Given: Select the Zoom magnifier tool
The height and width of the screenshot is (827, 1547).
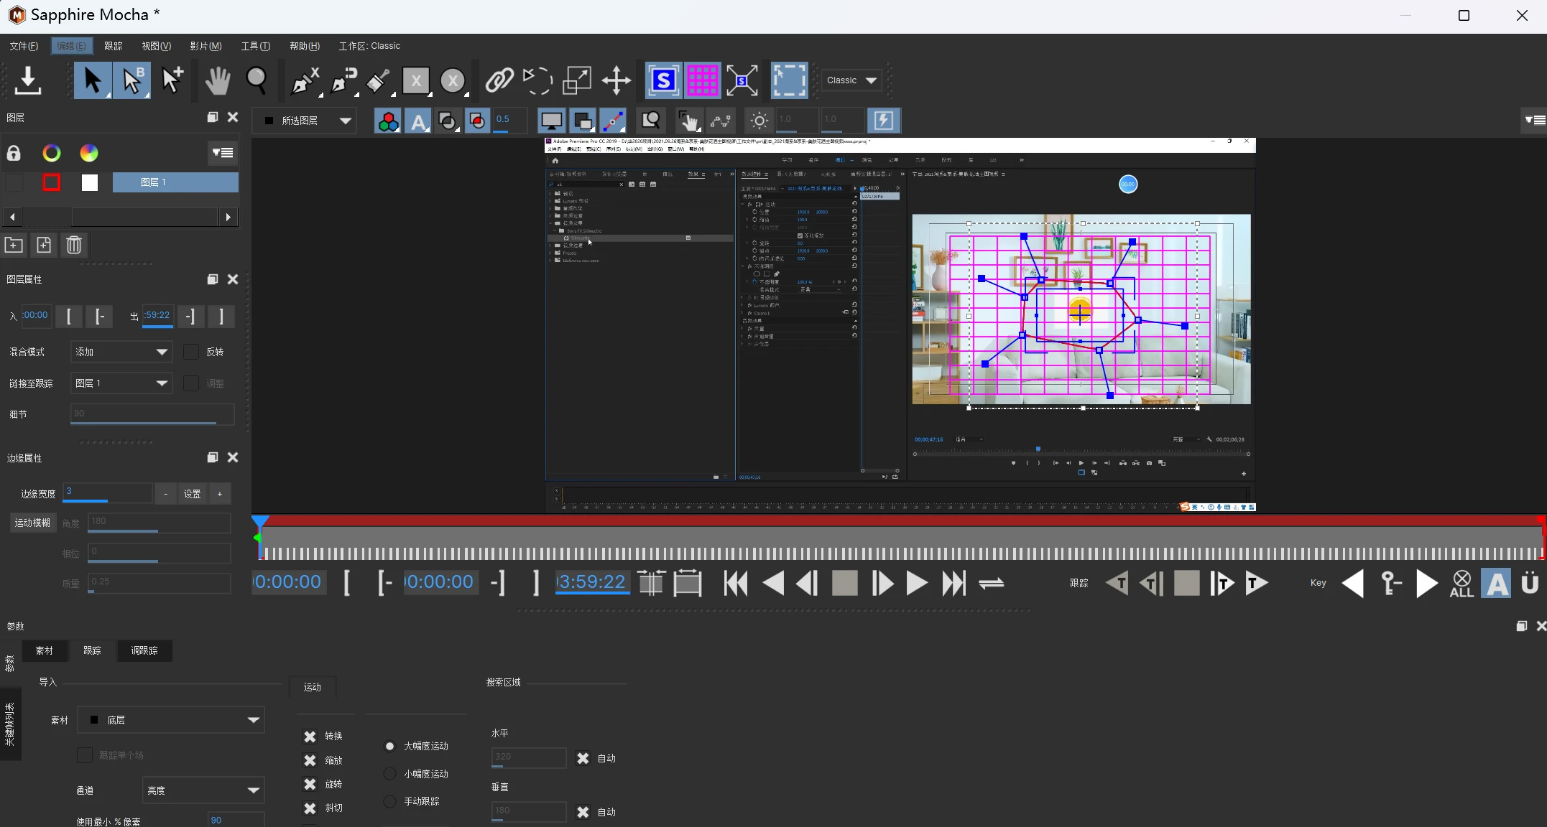Looking at the screenshot, I should (257, 80).
